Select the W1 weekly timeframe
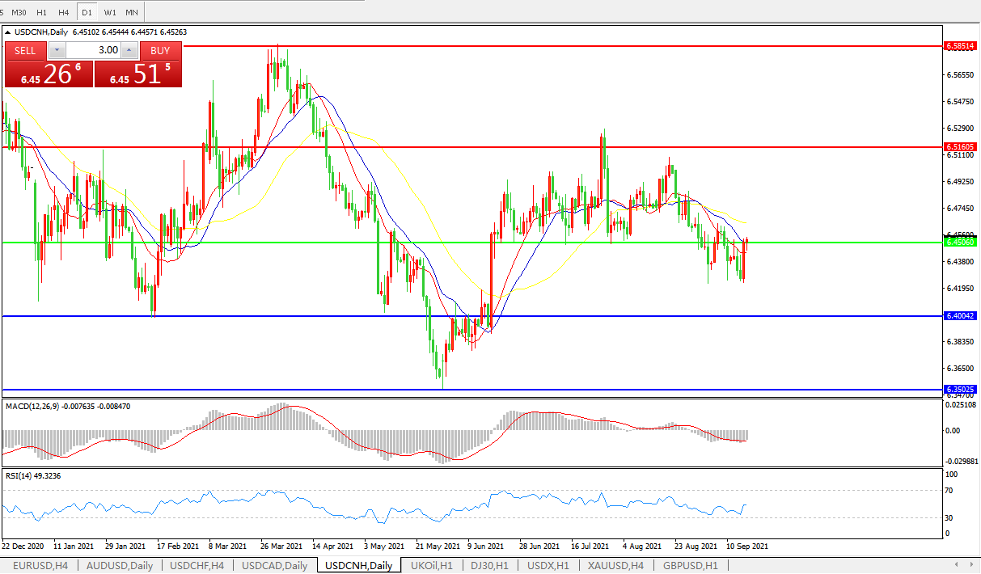Image resolution: width=981 pixels, height=574 pixels. [110, 12]
